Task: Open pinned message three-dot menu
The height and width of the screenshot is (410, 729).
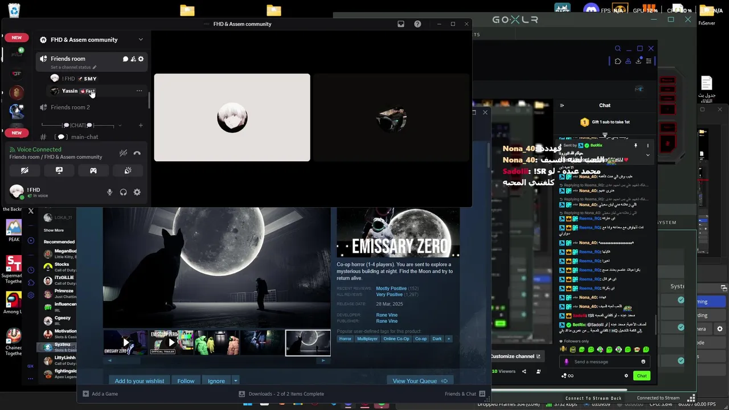Action: [x=648, y=146]
